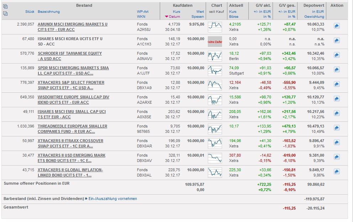
Task: Open the action icon for iShares MSCI Korea
Action: pyautogui.click(x=337, y=41)
